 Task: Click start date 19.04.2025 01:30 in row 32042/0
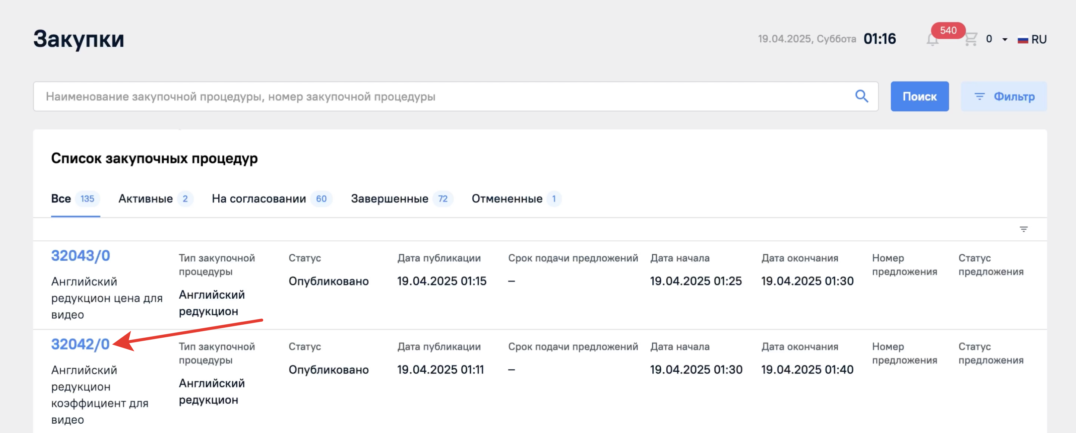click(696, 370)
